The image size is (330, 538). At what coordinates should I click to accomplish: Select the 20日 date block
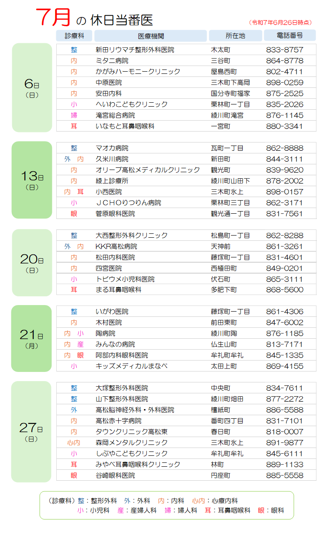point(32,262)
